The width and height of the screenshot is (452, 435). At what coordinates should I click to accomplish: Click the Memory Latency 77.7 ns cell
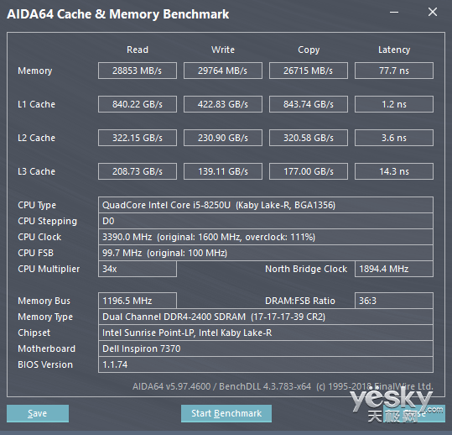(394, 71)
